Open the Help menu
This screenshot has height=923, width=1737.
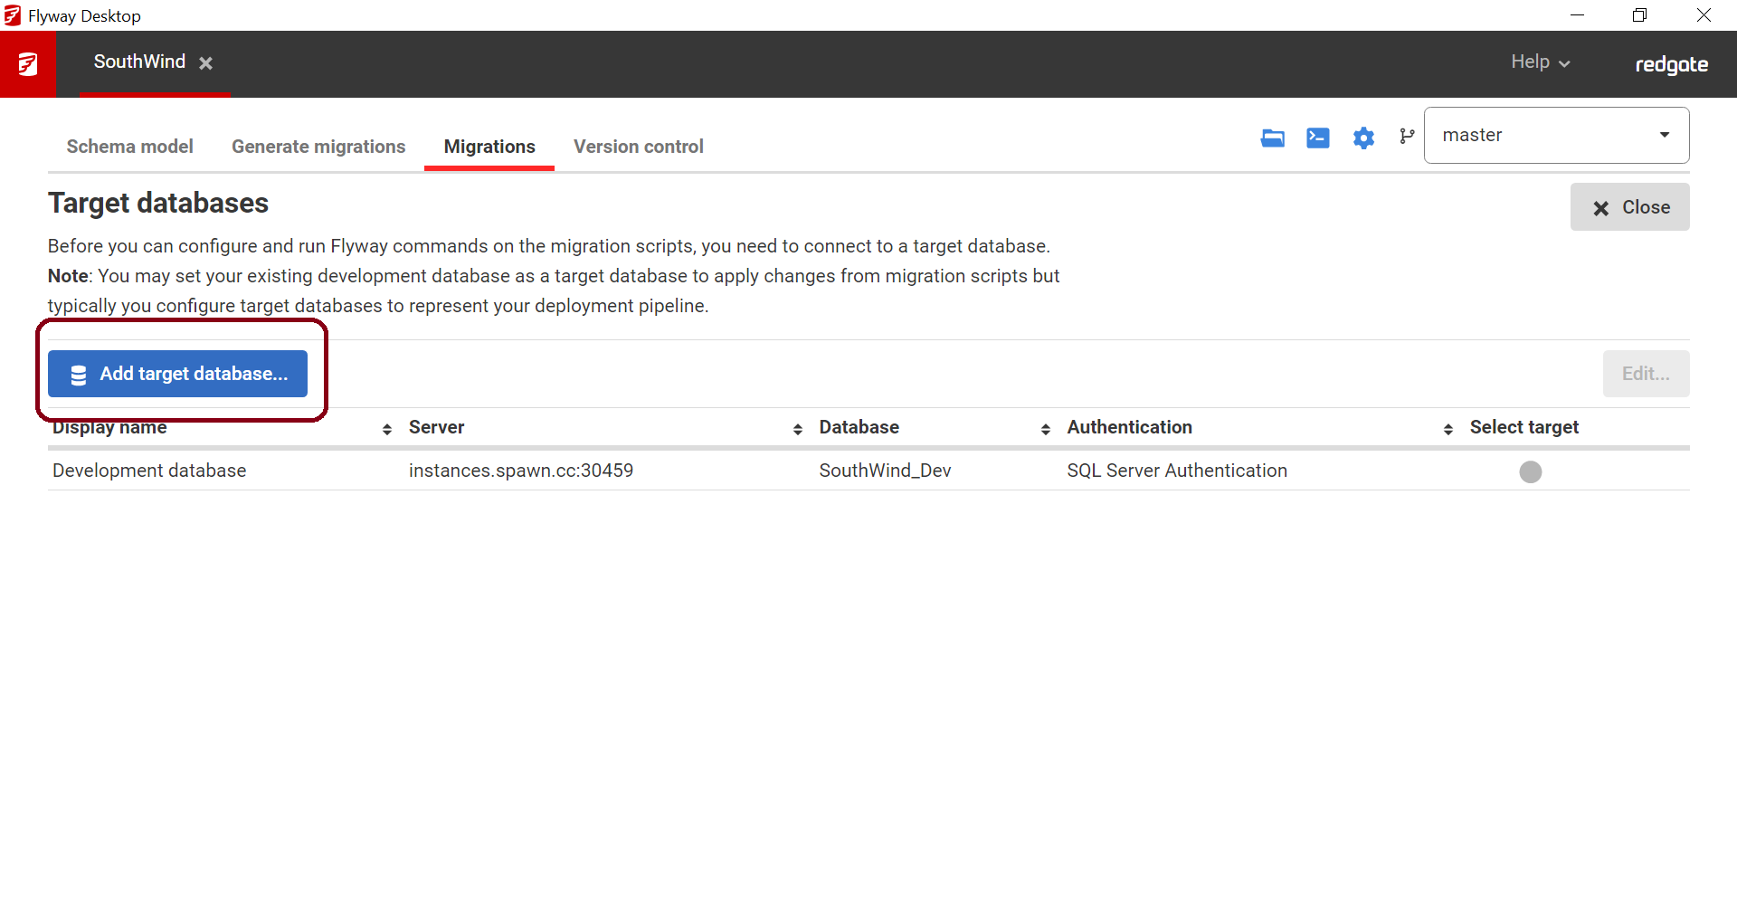click(1539, 62)
